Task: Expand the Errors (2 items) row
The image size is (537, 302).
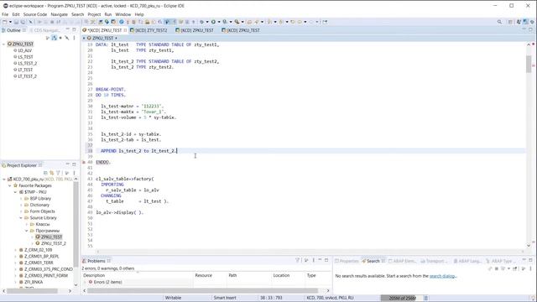Action: tap(85, 282)
